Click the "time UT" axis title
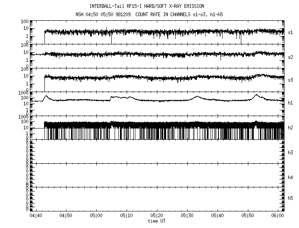 157,221
